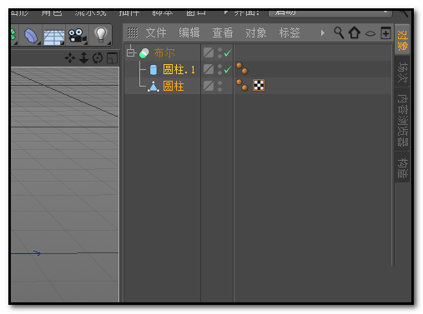Click the object manager grip icon
Viewport: 423px width, 314px height.
click(x=133, y=32)
